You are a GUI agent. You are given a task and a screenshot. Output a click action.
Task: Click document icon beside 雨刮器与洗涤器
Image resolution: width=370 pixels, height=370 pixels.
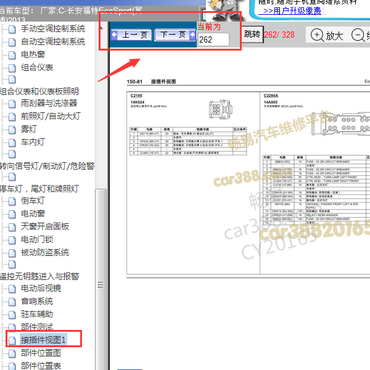12,104
